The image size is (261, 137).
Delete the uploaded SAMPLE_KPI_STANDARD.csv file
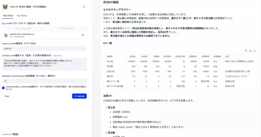point(83,35)
